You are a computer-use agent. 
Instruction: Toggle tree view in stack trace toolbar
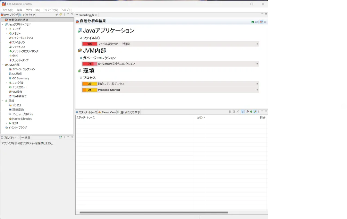click(243, 112)
